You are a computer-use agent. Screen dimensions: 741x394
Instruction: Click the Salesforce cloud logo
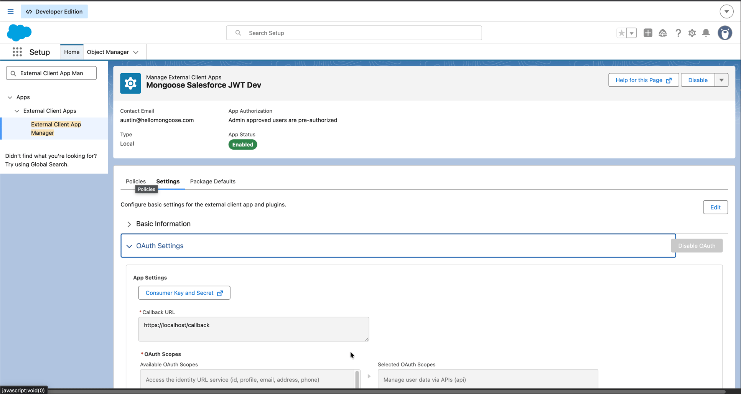coord(19,33)
